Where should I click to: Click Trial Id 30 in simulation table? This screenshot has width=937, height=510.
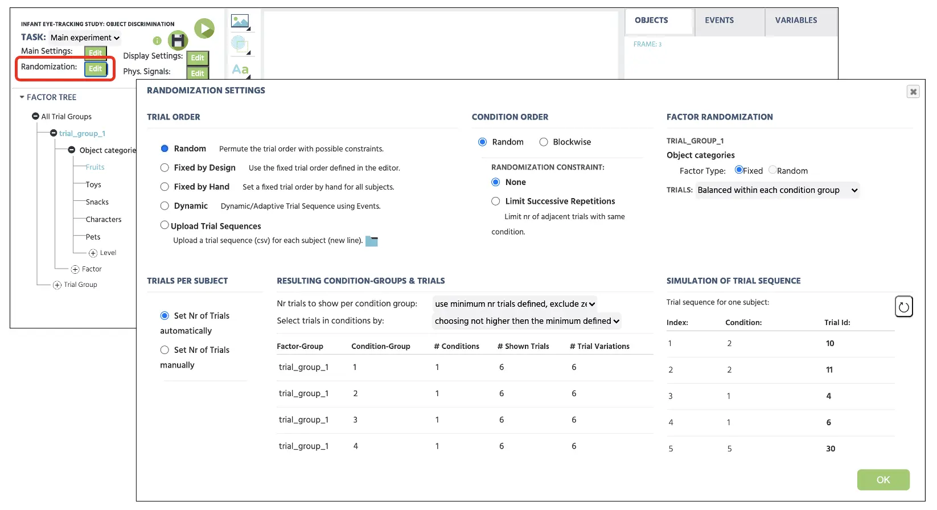pyautogui.click(x=831, y=449)
